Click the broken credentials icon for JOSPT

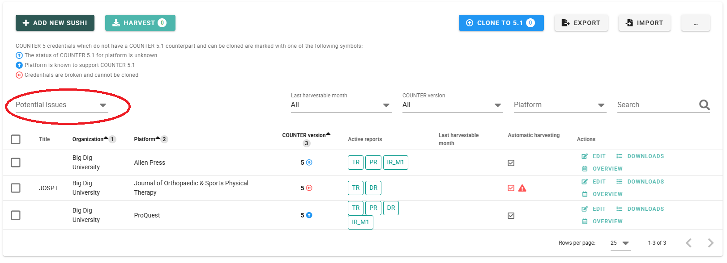309,188
